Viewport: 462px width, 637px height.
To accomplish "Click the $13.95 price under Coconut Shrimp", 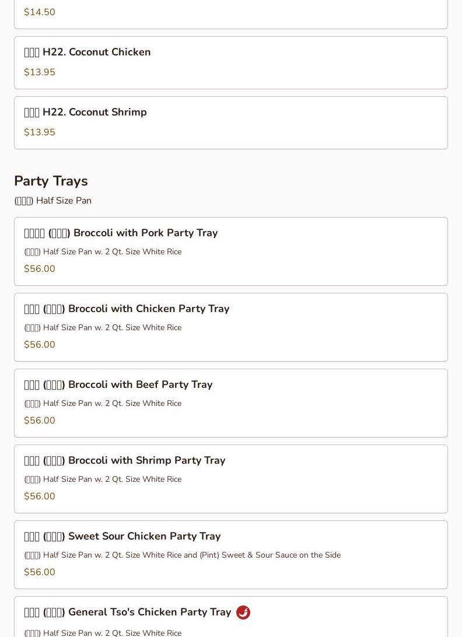I will [x=40, y=132].
